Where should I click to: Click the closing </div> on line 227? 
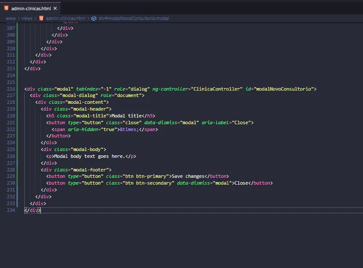coord(49,163)
